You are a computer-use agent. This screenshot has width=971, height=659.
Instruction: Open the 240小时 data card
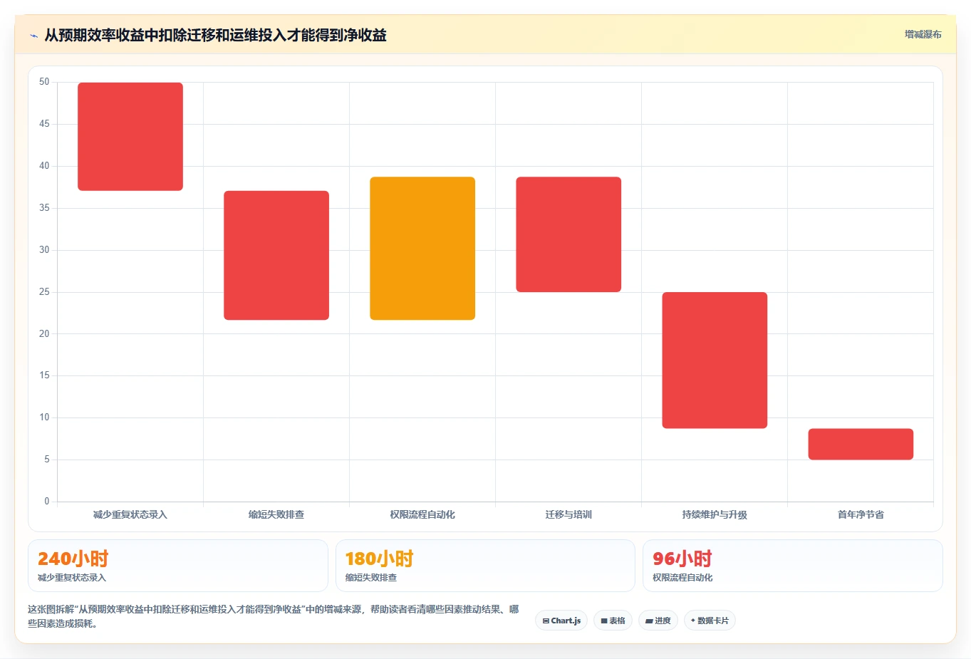coord(178,566)
